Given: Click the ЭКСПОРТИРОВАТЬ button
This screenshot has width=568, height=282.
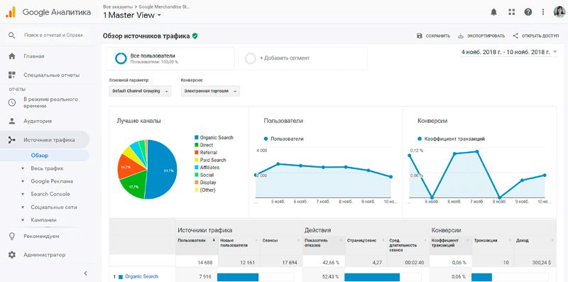Looking at the screenshot, I should (x=481, y=36).
